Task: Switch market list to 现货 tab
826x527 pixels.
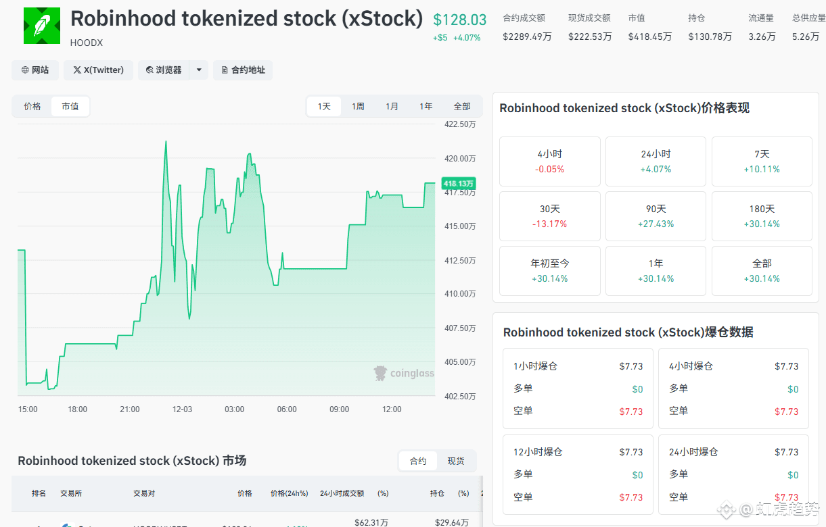Action: pyautogui.click(x=456, y=461)
